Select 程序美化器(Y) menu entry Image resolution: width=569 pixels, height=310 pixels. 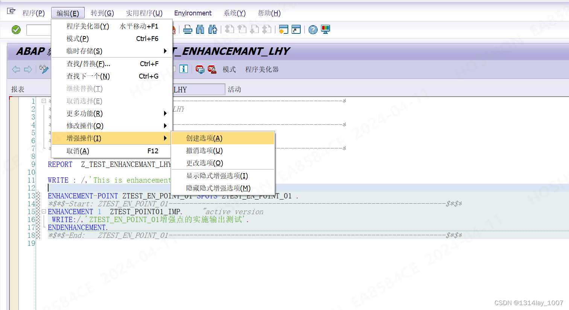coord(112,26)
